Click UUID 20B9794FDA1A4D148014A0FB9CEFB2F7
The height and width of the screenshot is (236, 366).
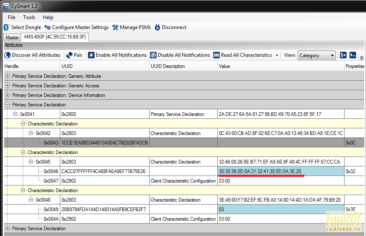[x=104, y=210]
